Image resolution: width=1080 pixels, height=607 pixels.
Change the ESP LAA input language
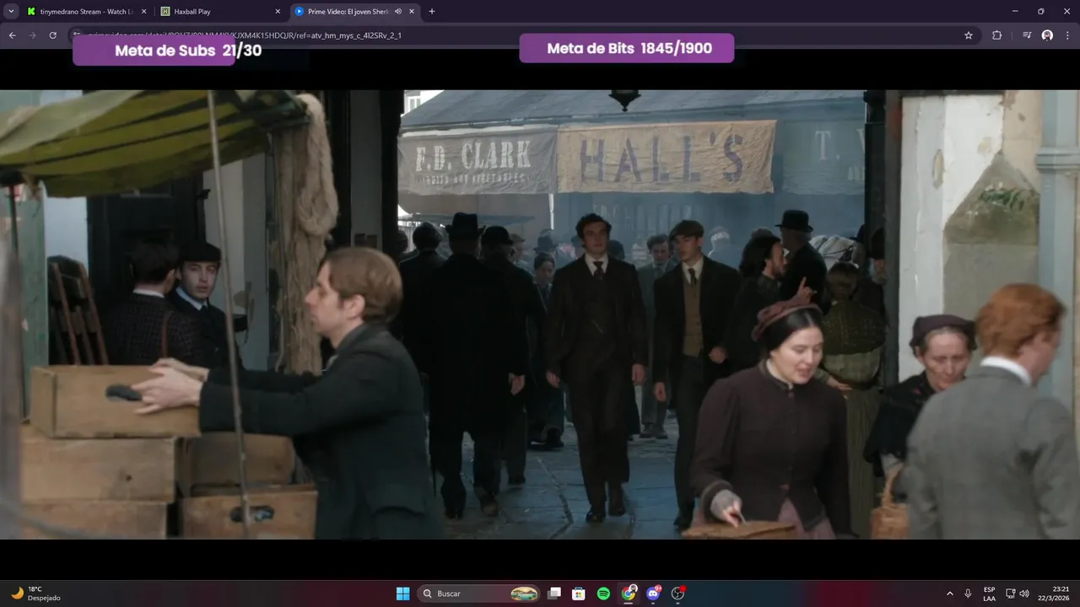(989, 594)
